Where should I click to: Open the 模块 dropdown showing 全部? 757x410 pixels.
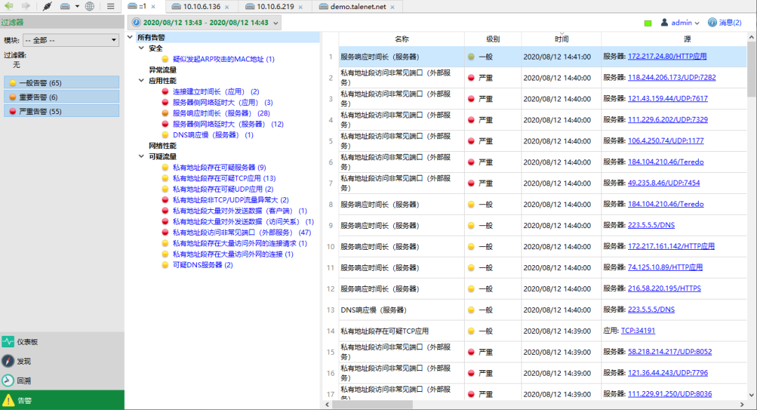tap(71, 40)
